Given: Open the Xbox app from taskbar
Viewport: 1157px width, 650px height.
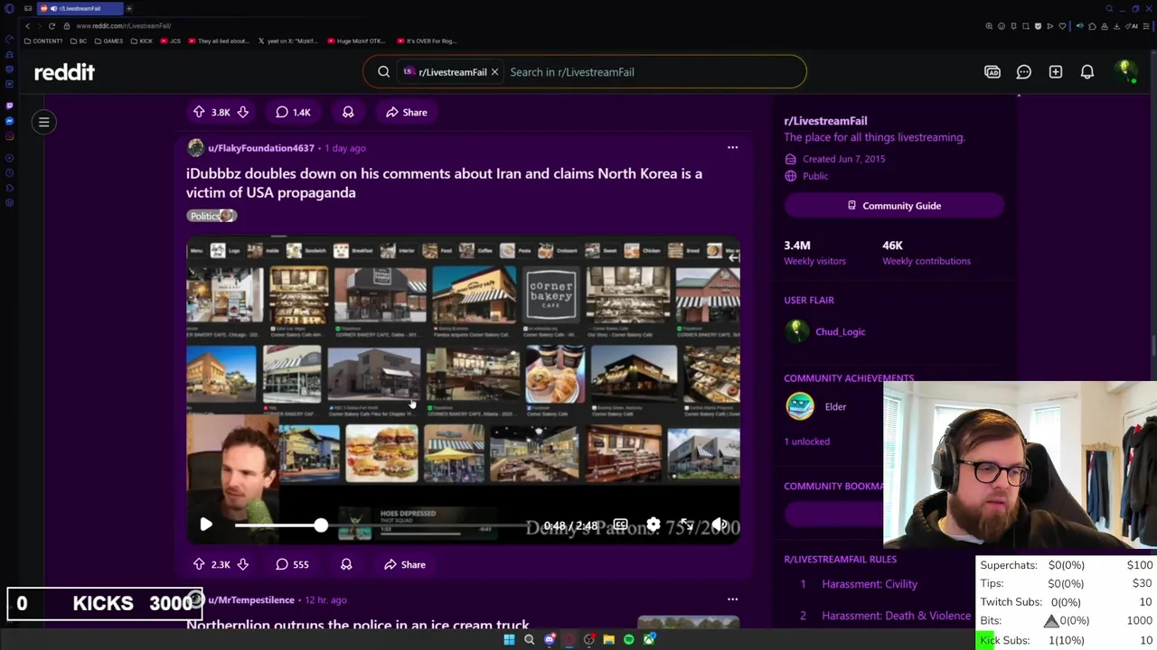Looking at the screenshot, I should coord(649,639).
